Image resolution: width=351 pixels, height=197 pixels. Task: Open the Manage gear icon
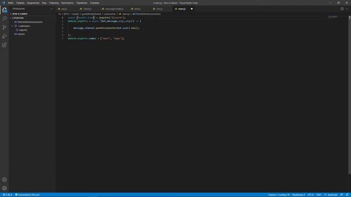pos(4,188)
